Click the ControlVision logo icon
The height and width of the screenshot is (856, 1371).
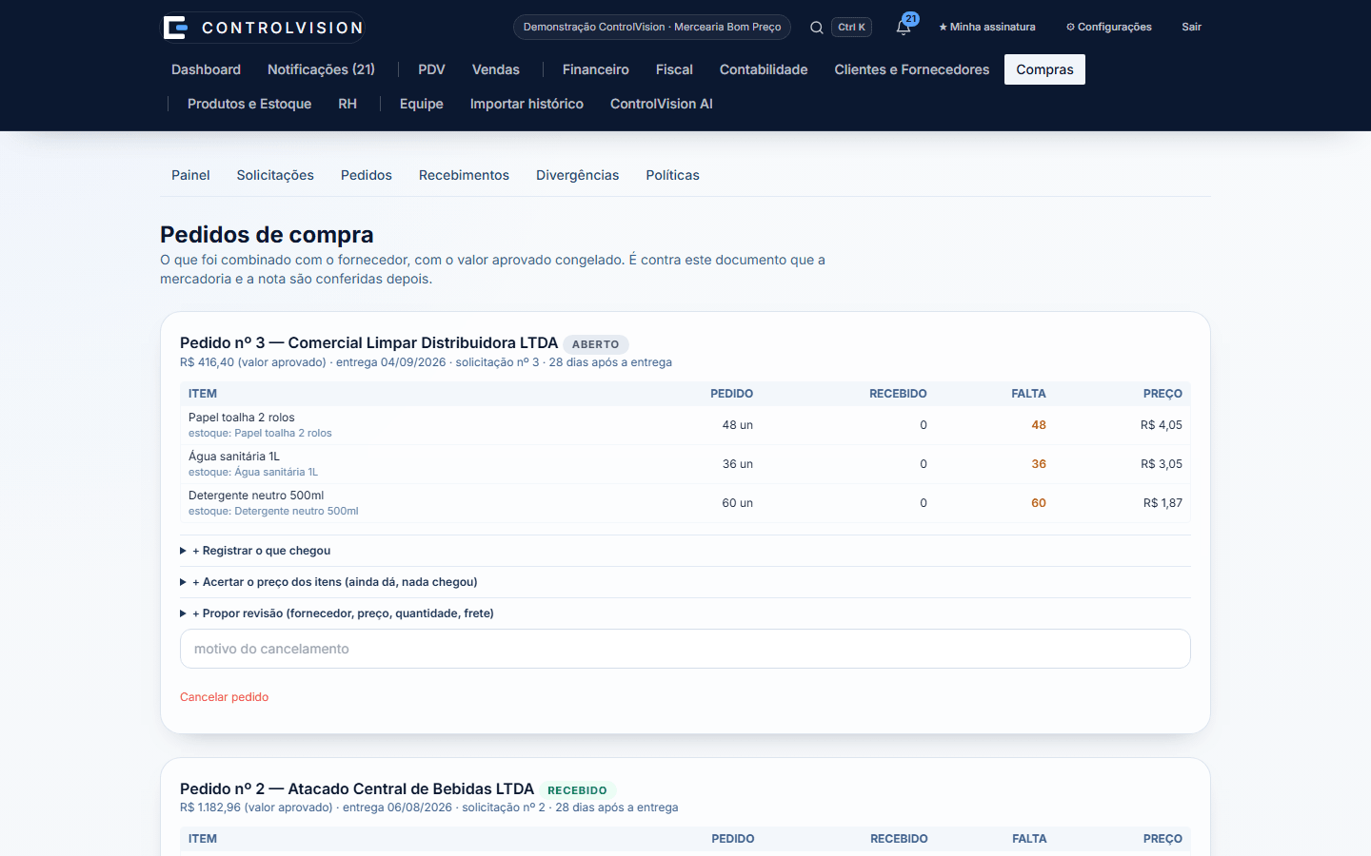[175, 28]
